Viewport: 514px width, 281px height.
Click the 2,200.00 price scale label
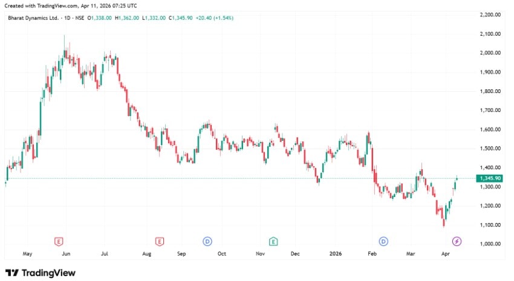[x=490, y=15]
